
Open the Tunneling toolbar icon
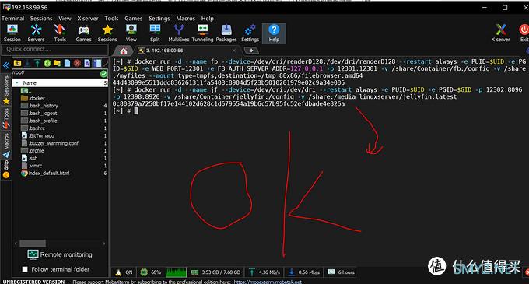coord(202,33)
